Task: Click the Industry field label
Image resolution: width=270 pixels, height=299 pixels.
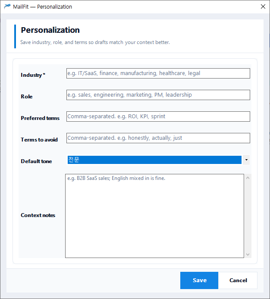Action: tap(33, 75)
